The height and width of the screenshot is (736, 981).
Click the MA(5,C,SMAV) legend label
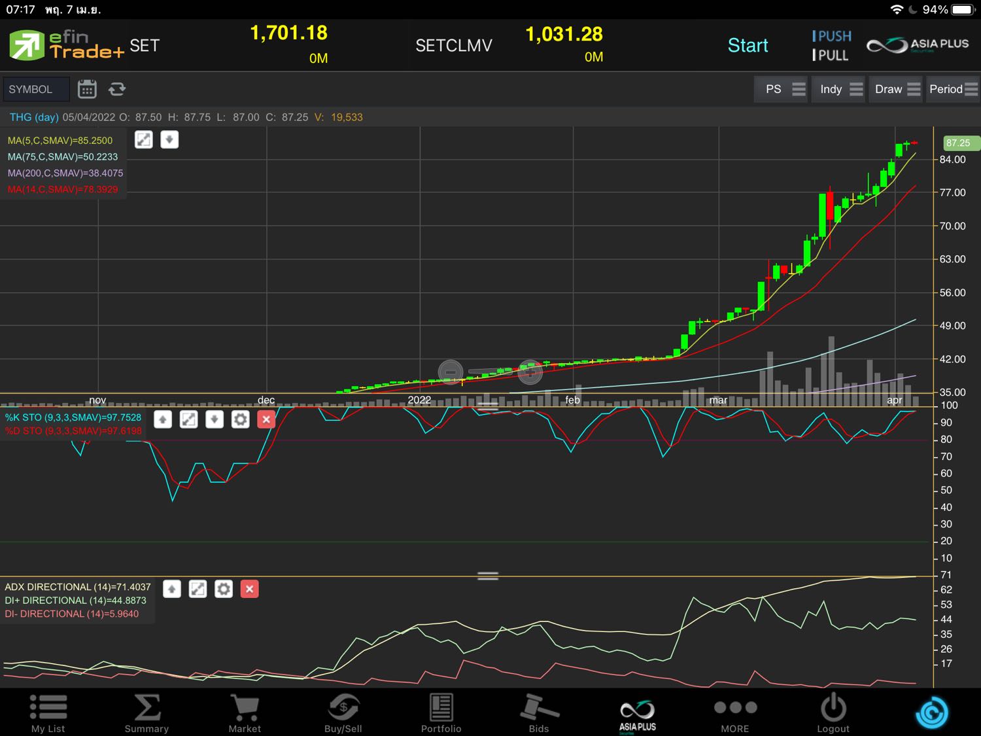click(60, 141)
